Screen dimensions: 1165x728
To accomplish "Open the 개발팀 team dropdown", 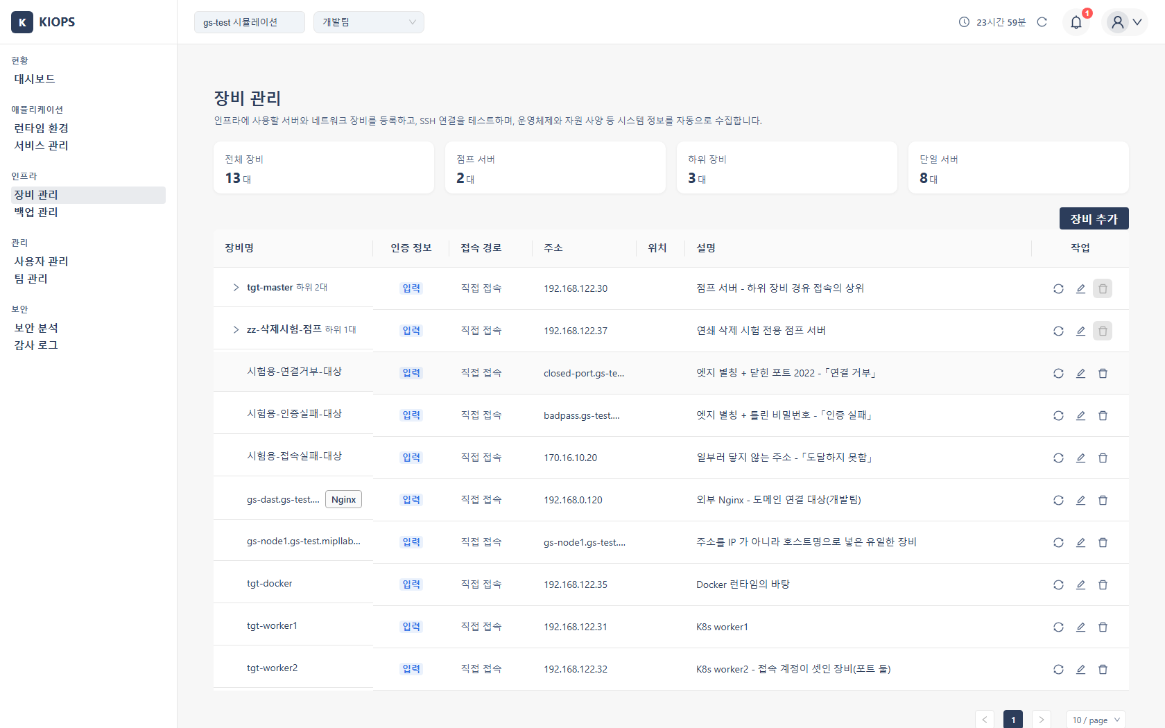I will pos(369,22).
